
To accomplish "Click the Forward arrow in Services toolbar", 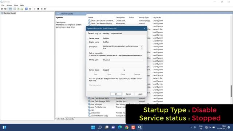I will (5, 9).
